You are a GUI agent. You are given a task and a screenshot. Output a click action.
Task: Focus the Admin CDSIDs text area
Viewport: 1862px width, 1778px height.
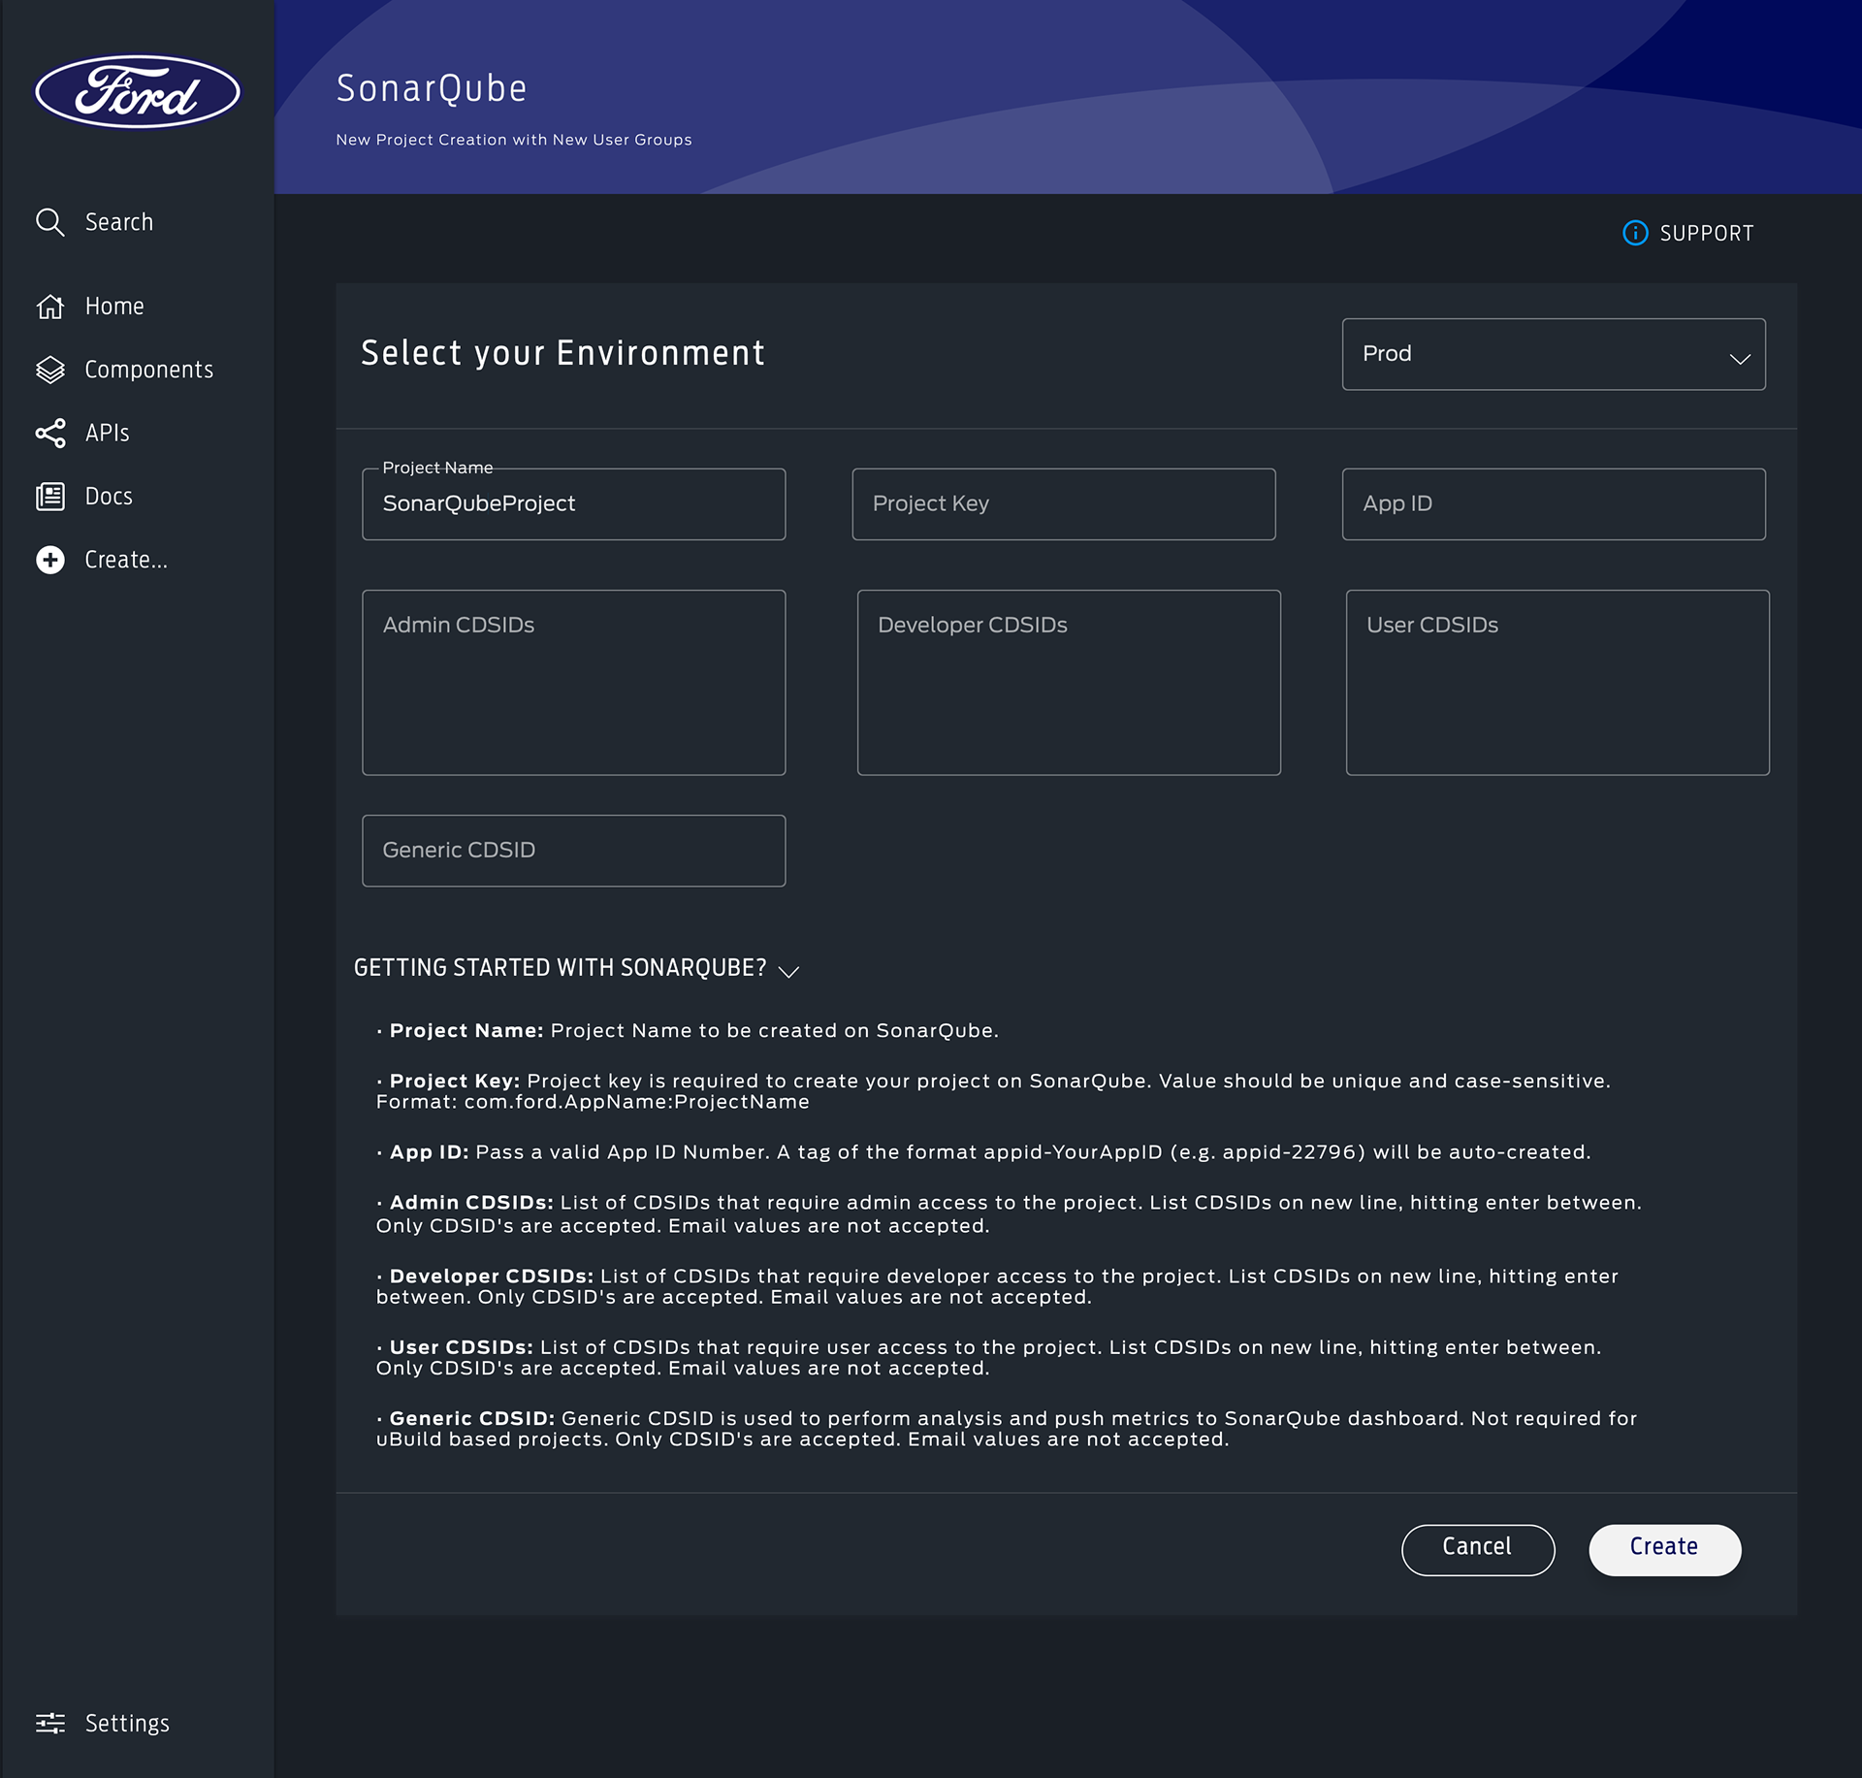tap(574, 683)
